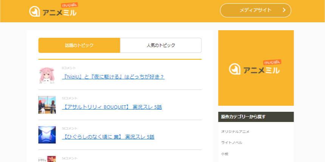Viewport: 325px width, 162px height.
Task: Open the メディアサイト button
Action: 255,10
